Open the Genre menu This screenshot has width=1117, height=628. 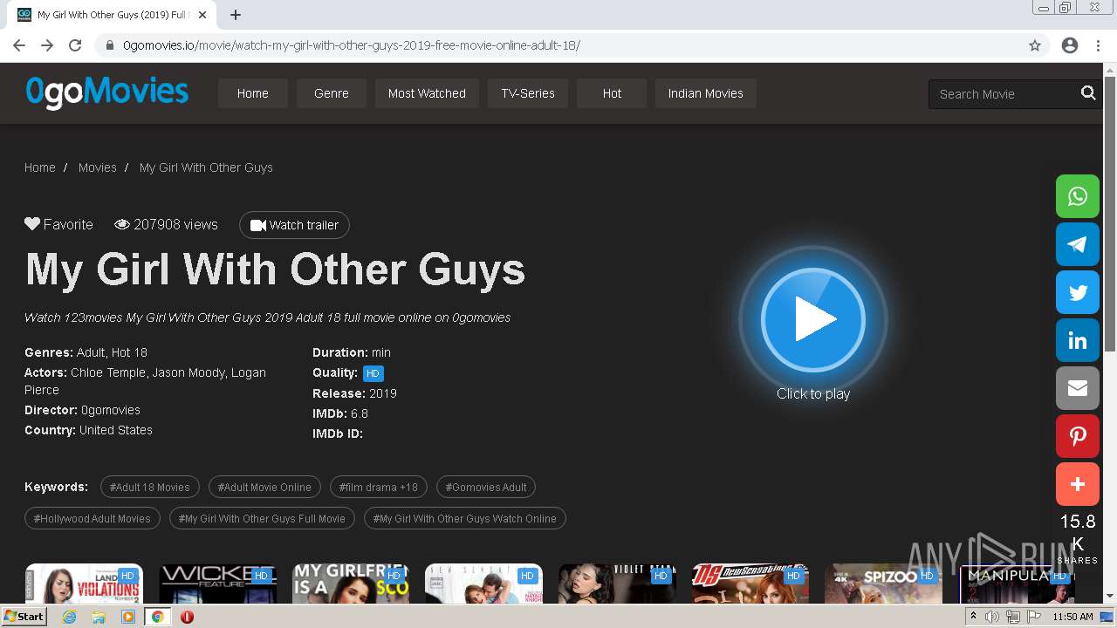click(332, 93)
